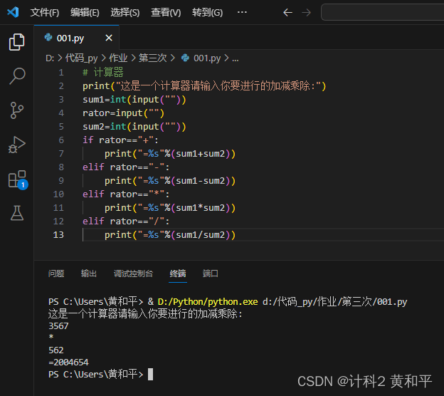Click the VS Code logo icon

(13, 12)
